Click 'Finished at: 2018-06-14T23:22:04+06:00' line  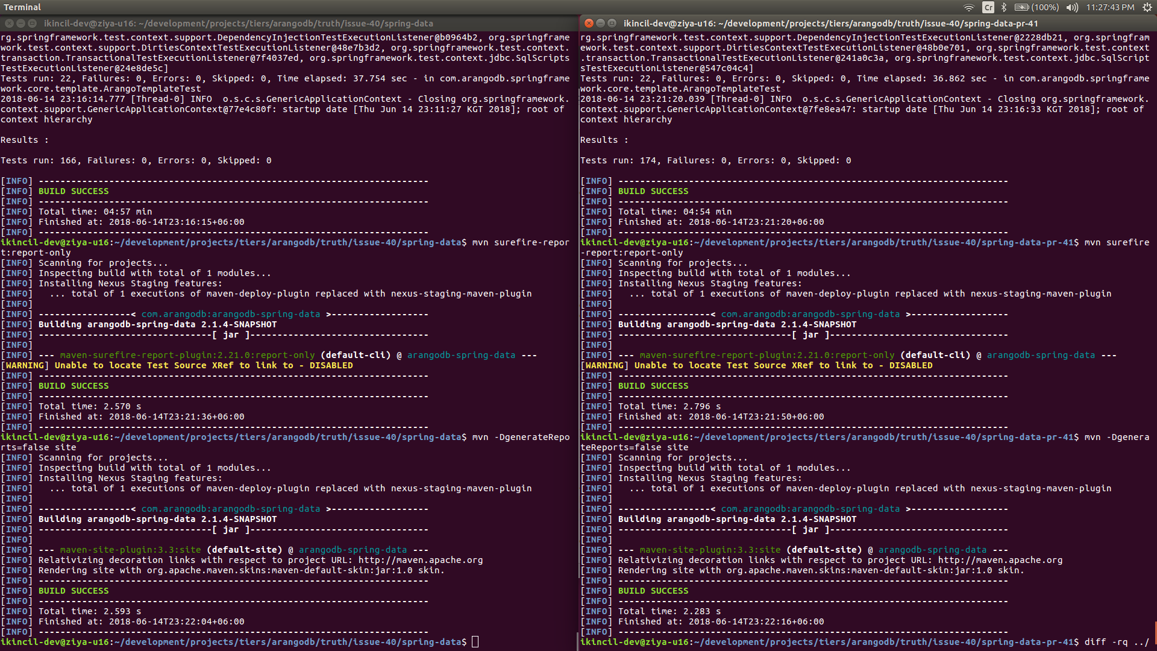[142, 621]
